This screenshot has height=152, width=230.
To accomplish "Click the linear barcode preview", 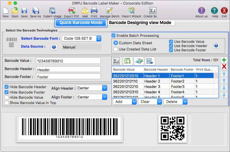I will 70,129.
